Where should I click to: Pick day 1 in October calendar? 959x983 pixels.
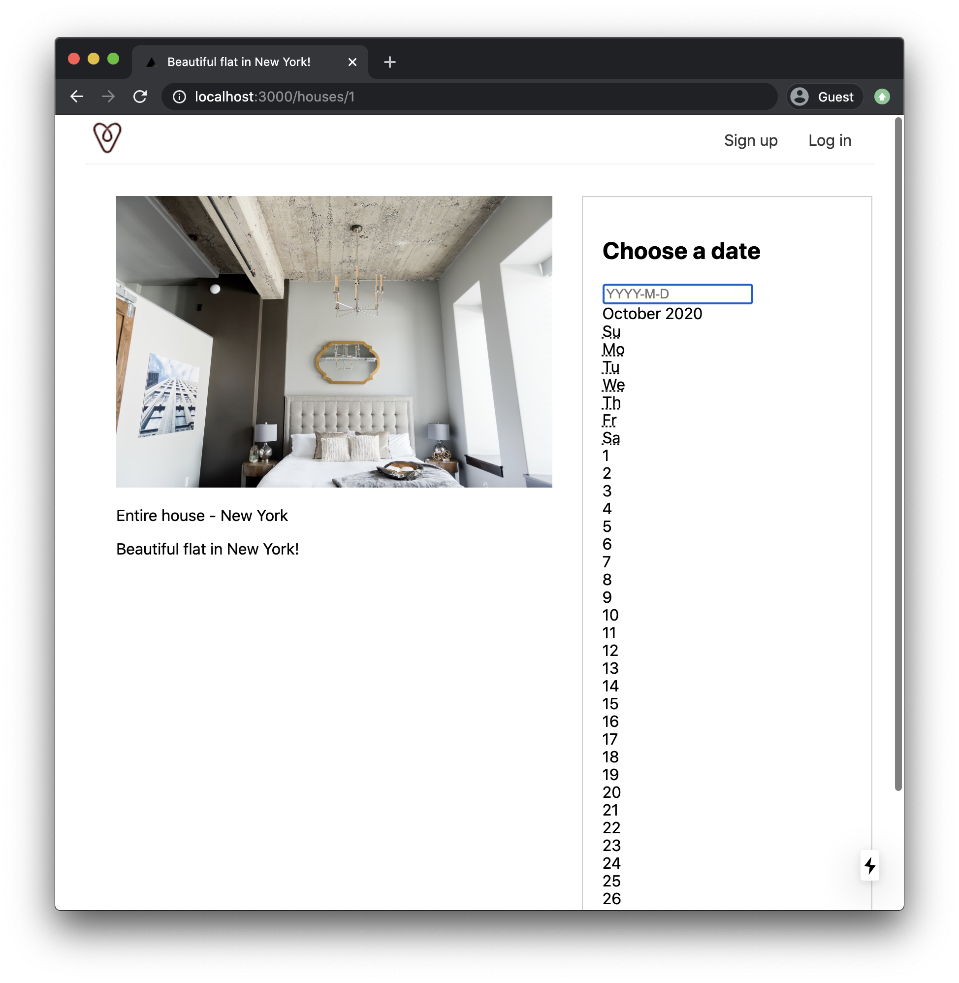(606, 456)
